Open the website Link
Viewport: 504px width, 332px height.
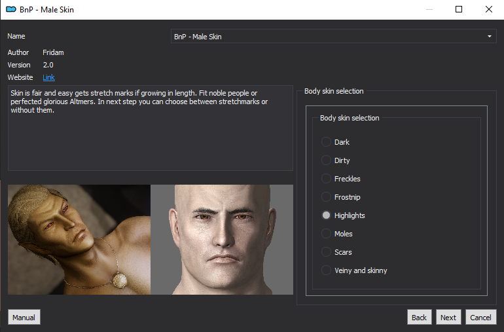[x=48, y=77]
